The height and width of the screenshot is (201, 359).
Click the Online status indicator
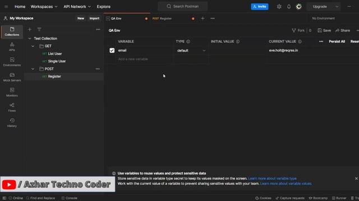(x=16, y=198)
